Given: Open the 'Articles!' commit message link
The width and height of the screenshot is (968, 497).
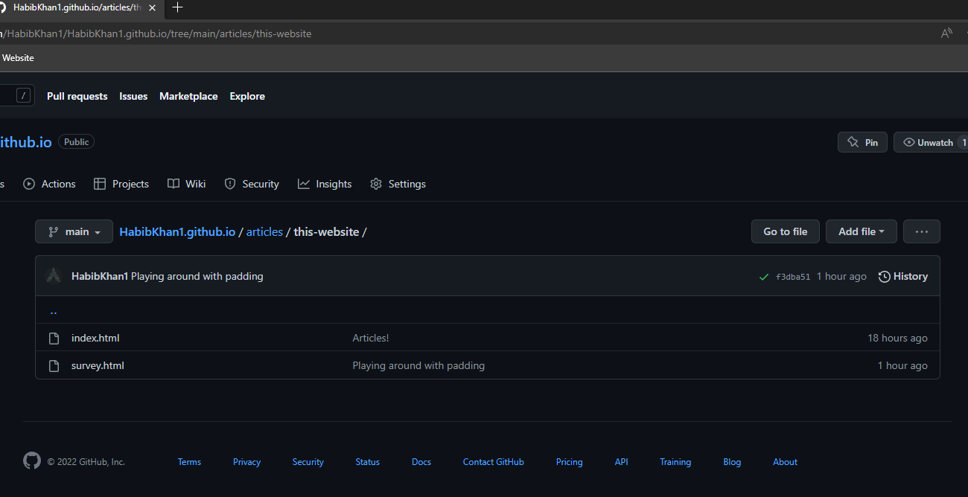Looking at the screenshot, I should (x=371, y=338).
